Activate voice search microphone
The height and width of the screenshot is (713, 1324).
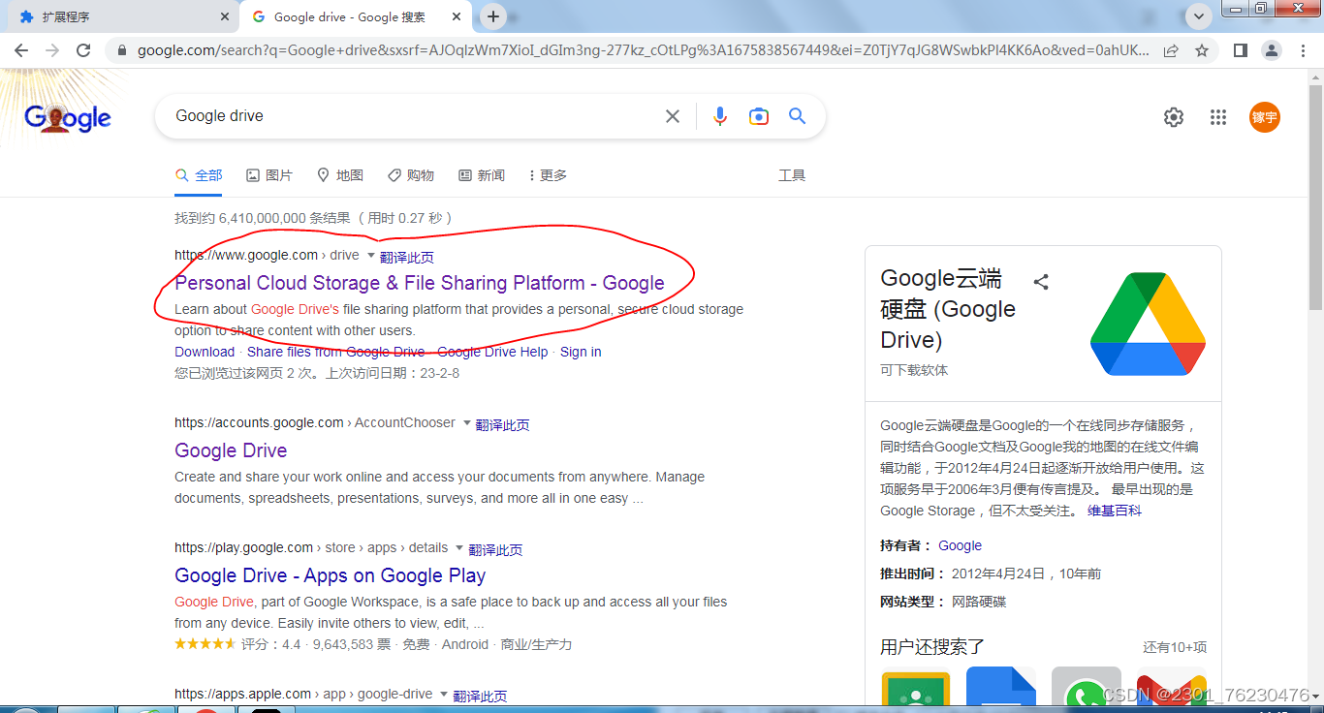coord(720,115)
